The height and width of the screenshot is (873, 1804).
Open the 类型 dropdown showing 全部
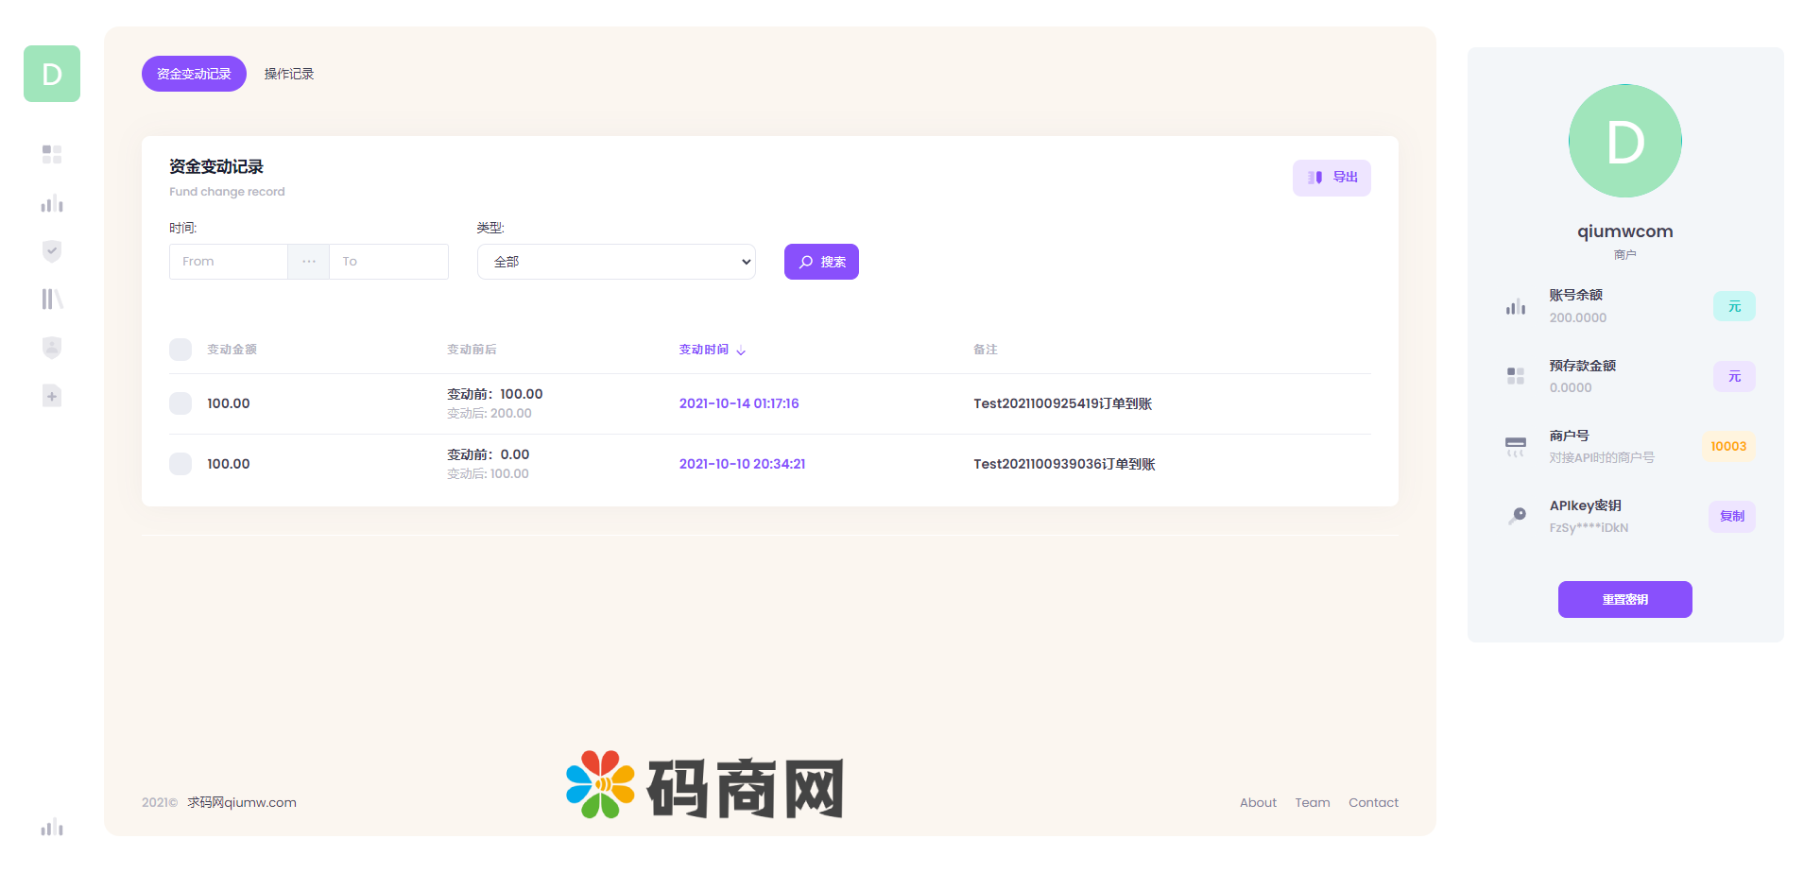(x=616, y=262)
